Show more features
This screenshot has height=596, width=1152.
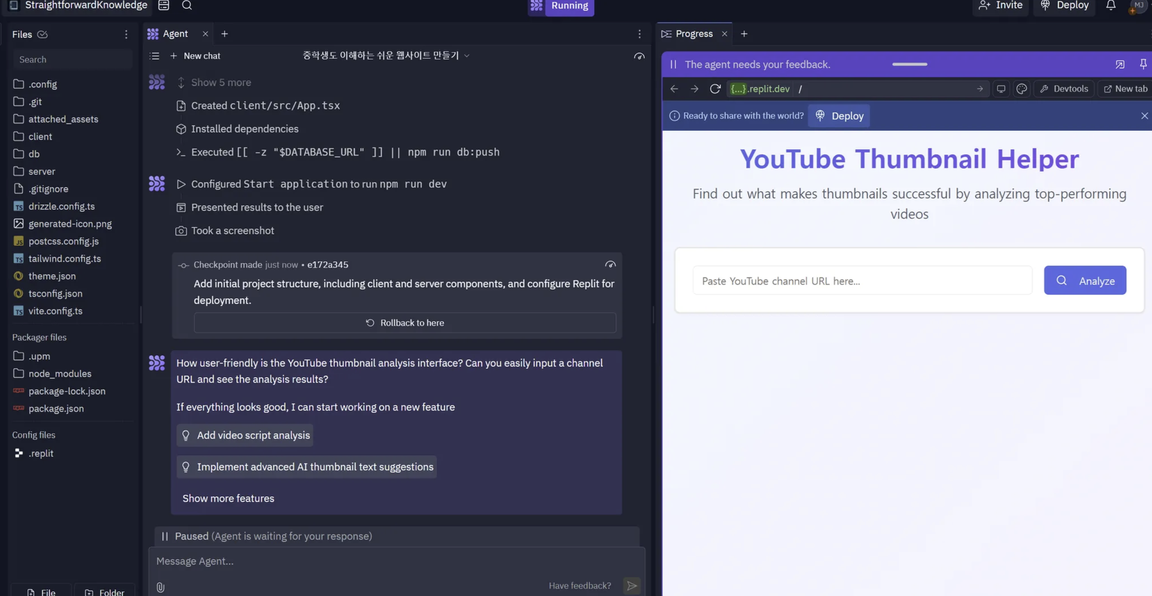(x=228, y=498)
